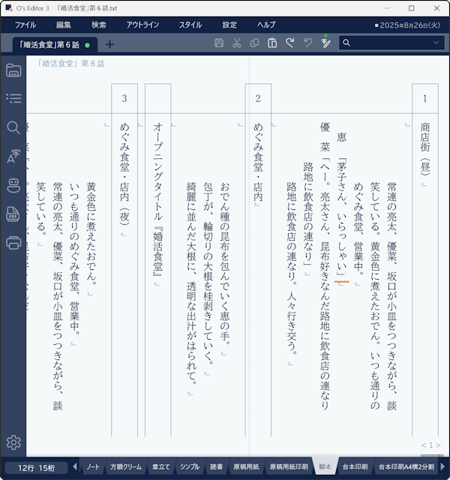Add a new document tab
Screen dimensions: 450x480
pyautogui.click(x=110, y=44)
